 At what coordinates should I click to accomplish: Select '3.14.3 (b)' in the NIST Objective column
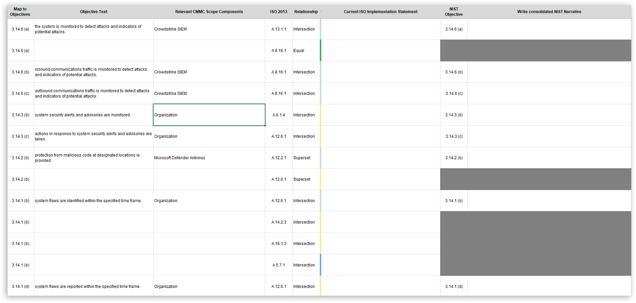[x=454, y=115]
